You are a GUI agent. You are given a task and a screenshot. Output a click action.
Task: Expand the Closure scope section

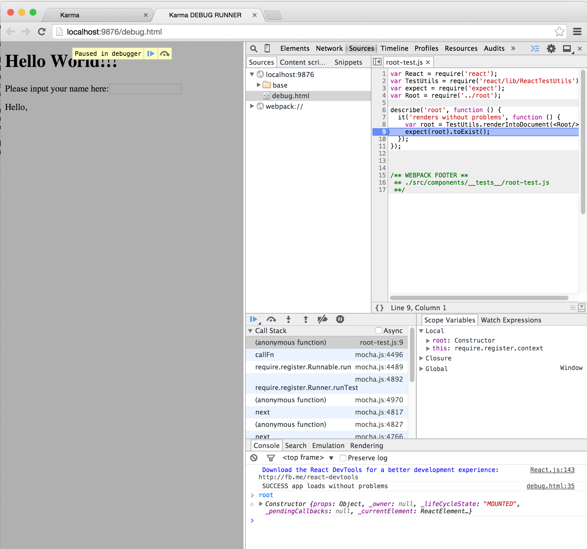click(x=421, y=358)
